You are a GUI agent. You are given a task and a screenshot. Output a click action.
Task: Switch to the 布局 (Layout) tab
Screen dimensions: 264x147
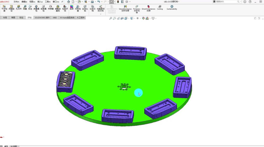(x=5, y=17)
